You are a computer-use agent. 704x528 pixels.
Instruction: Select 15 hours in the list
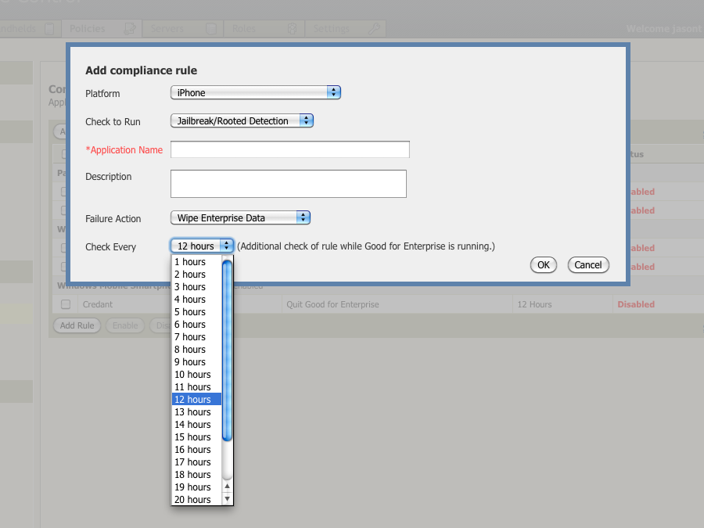tap(196, 437)
